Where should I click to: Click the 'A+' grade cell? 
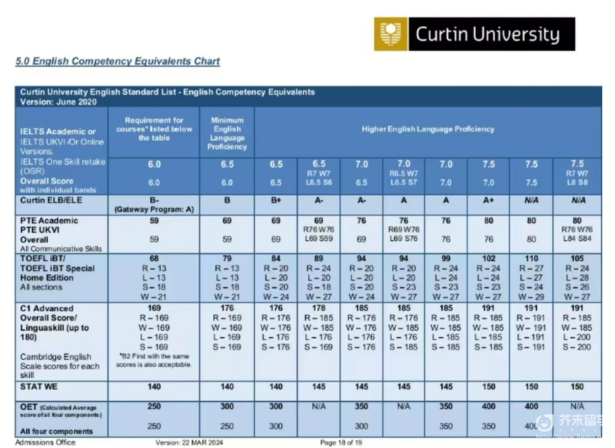489,200
